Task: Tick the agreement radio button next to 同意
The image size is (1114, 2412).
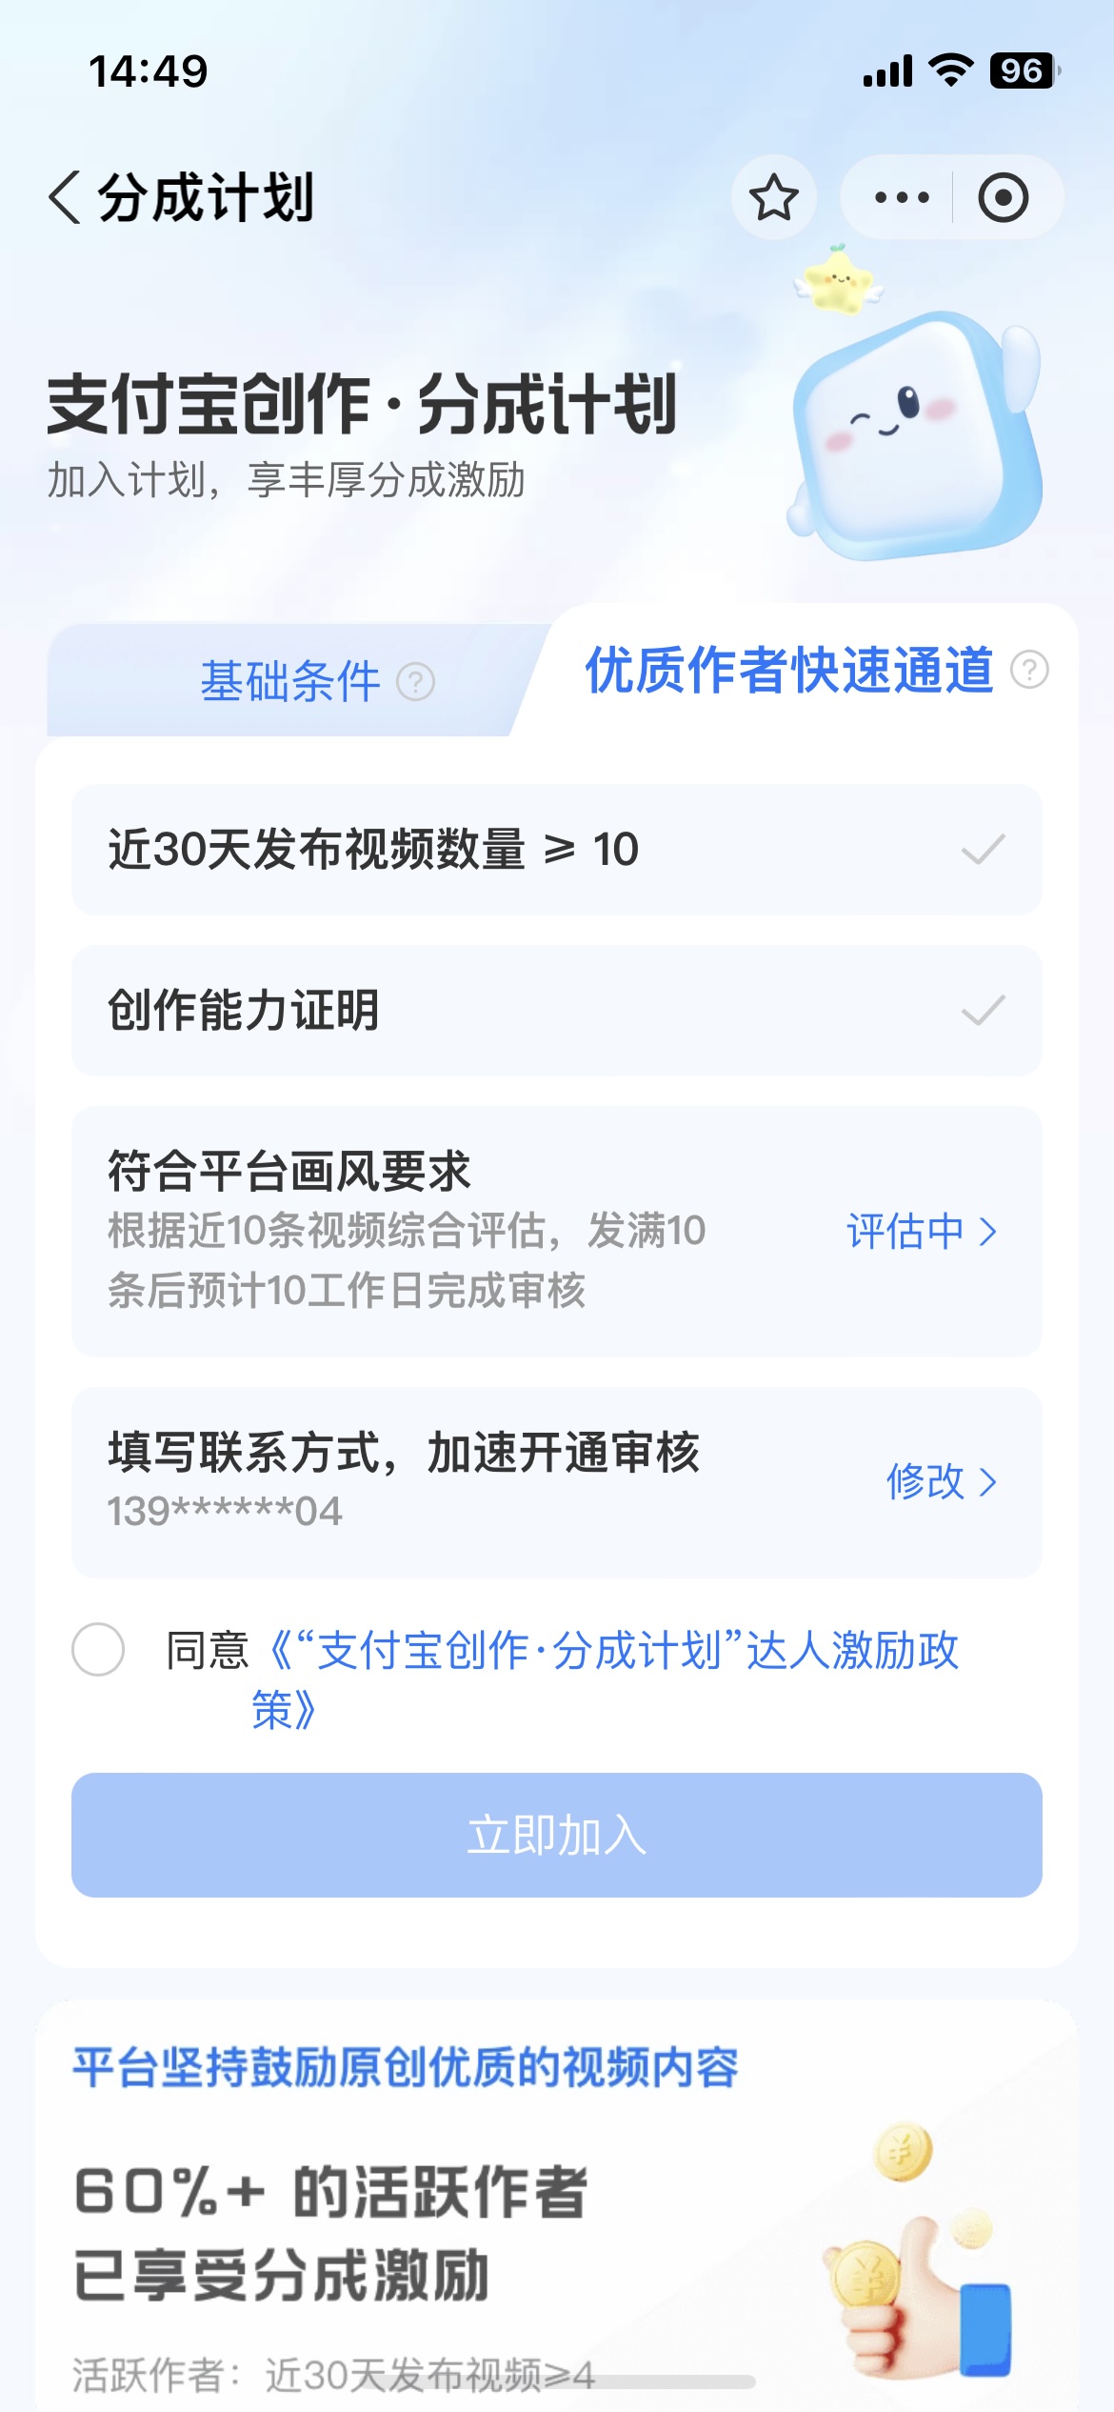Action: (98, 1650)
